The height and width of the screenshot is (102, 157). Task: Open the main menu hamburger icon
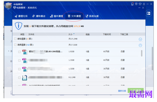point(144,4)
